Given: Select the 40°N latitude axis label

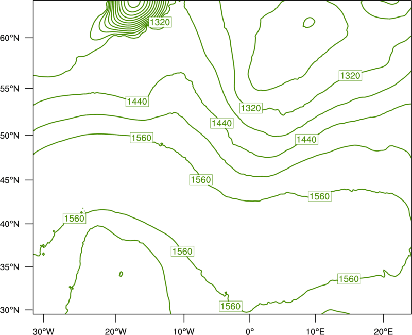Looking at the screenshot, I should [x=10, y=224].
